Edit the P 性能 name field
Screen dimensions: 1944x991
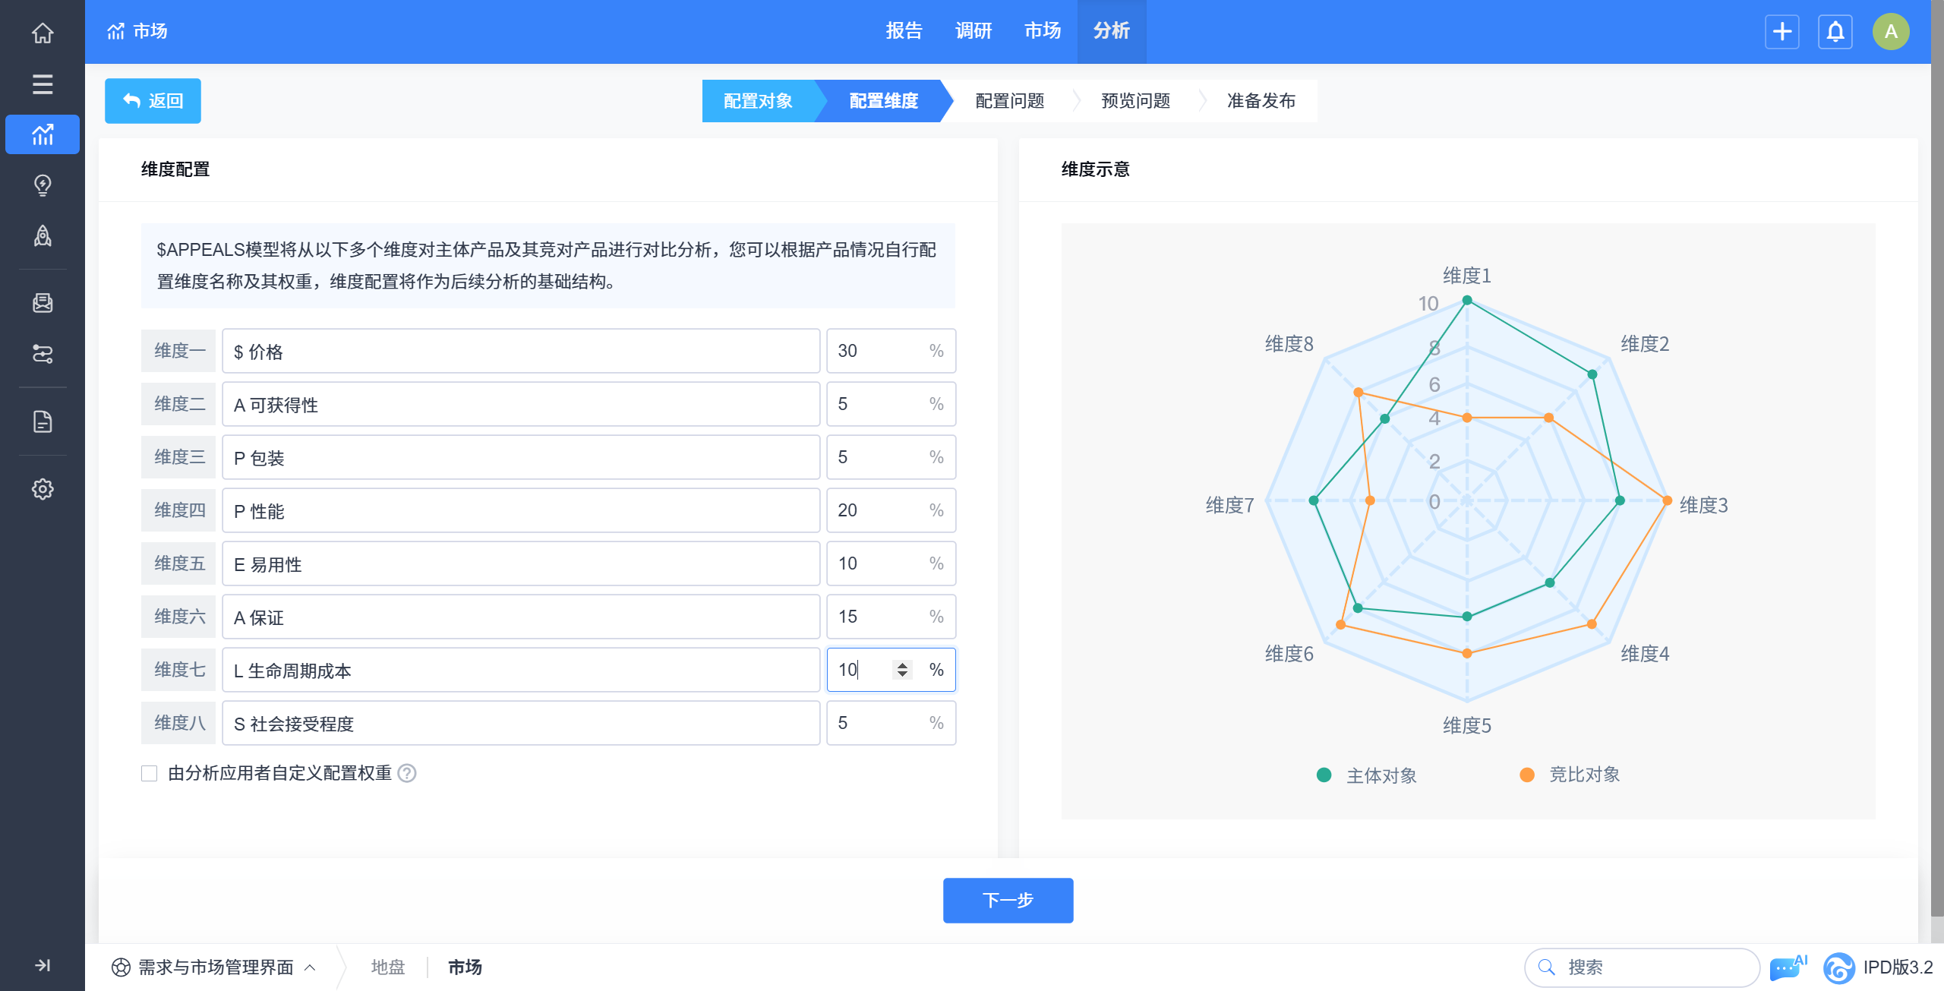click(x=521, y=510)
